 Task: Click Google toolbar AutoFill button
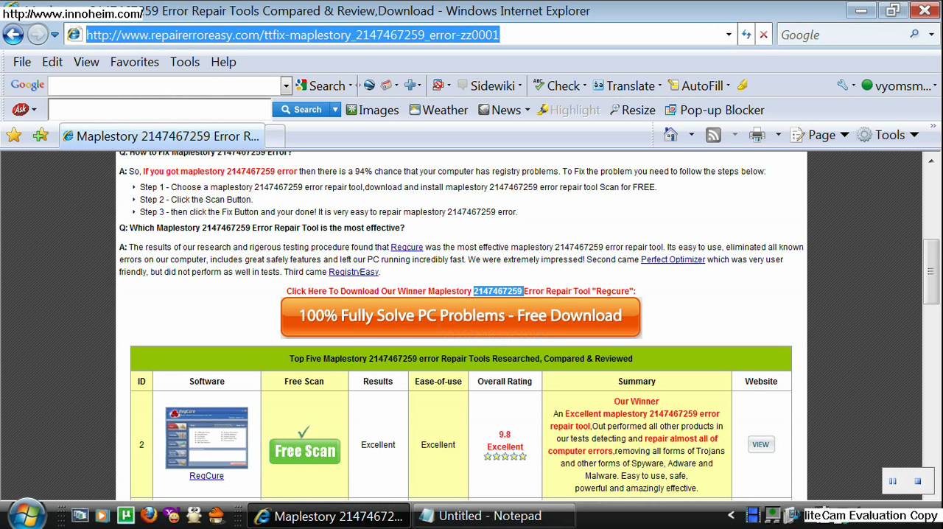pyautogui.click(x=695, y=85)
